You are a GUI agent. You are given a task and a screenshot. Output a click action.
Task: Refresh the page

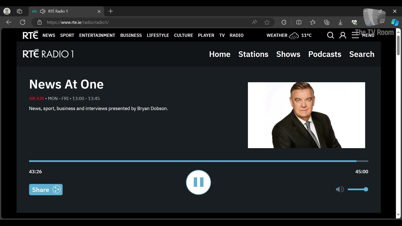coord(23,22)
